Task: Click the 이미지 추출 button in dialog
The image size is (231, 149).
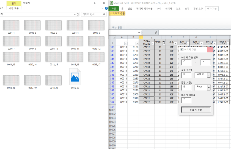Action: click(x=196, y=110)
